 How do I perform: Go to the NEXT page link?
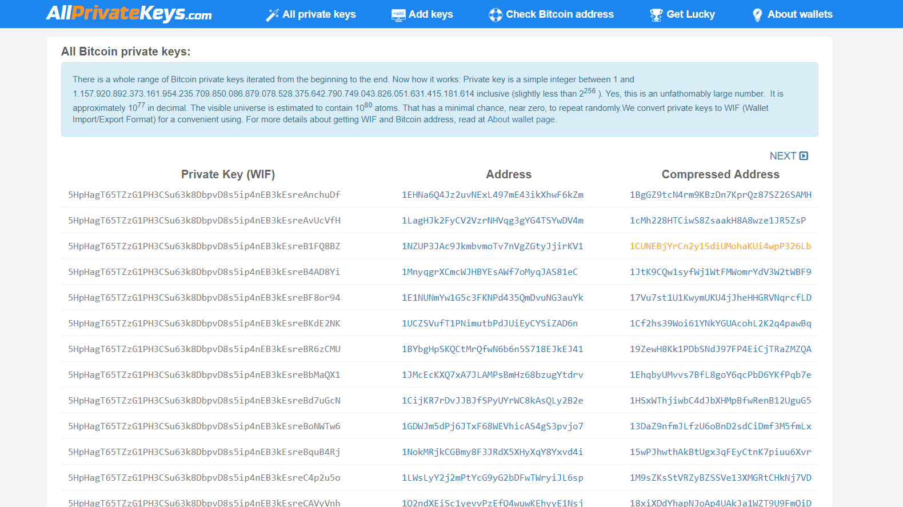pos(782,156)
